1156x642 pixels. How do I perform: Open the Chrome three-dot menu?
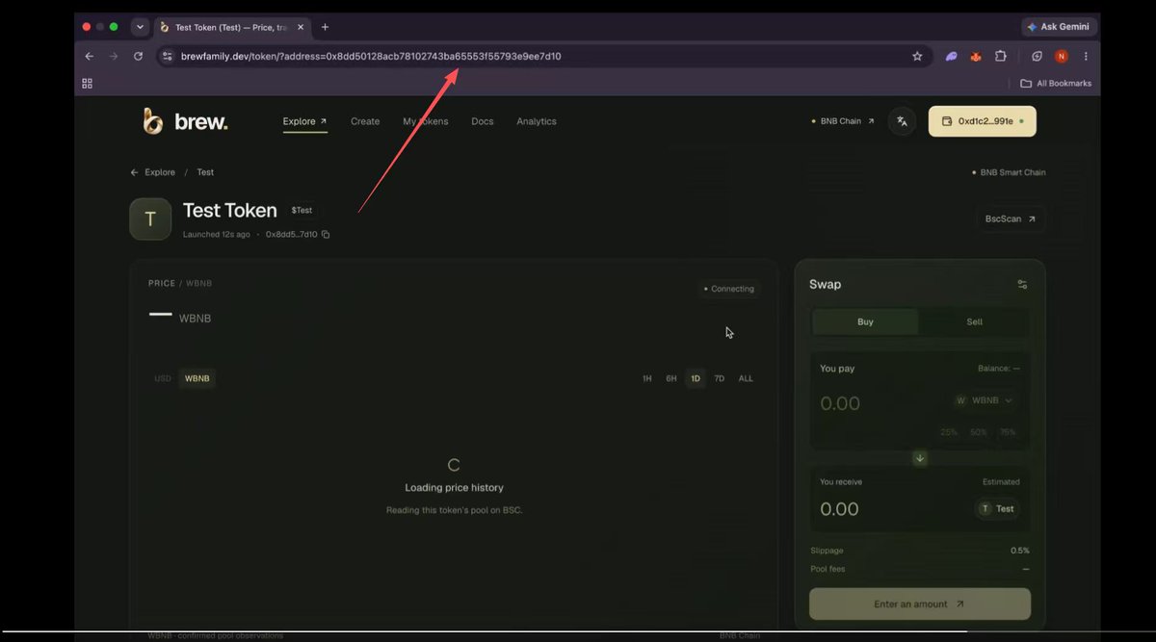point(1086,57)
